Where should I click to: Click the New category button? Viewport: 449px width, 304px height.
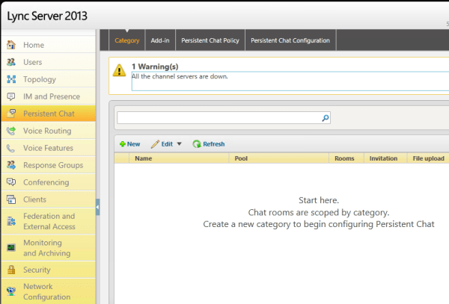click(129, 144)
